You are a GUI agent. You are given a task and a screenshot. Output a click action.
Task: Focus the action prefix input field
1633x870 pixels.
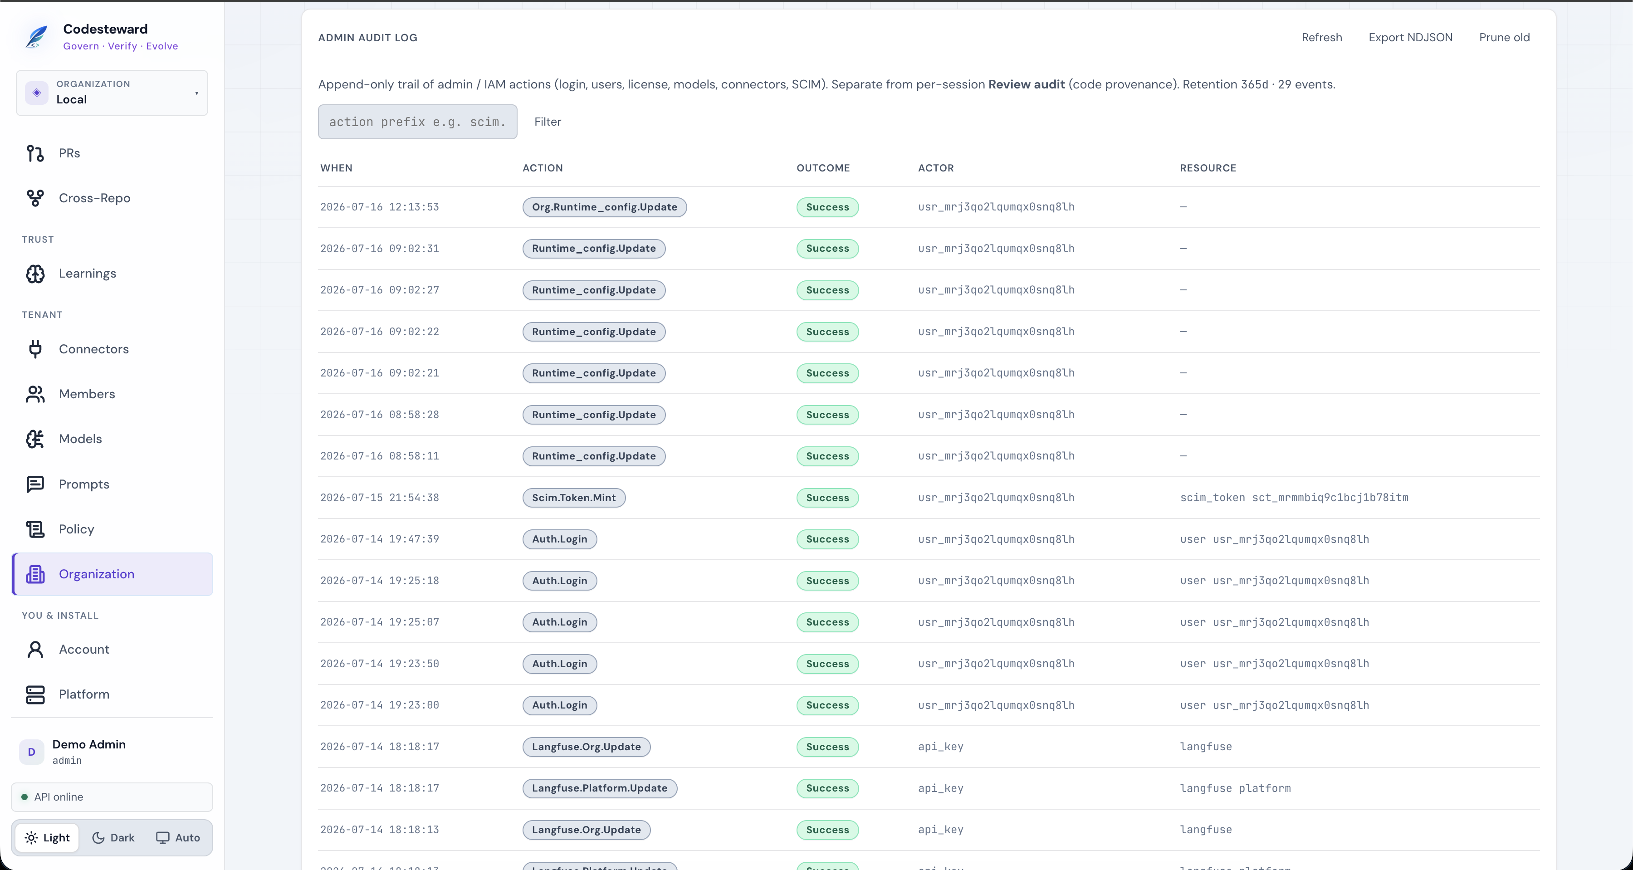click(418, 122)
